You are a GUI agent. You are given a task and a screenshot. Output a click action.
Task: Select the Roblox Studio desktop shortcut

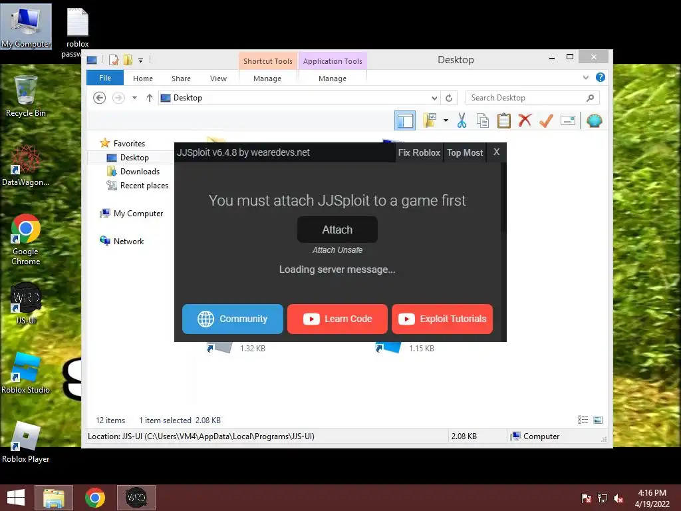coord(26,373)
